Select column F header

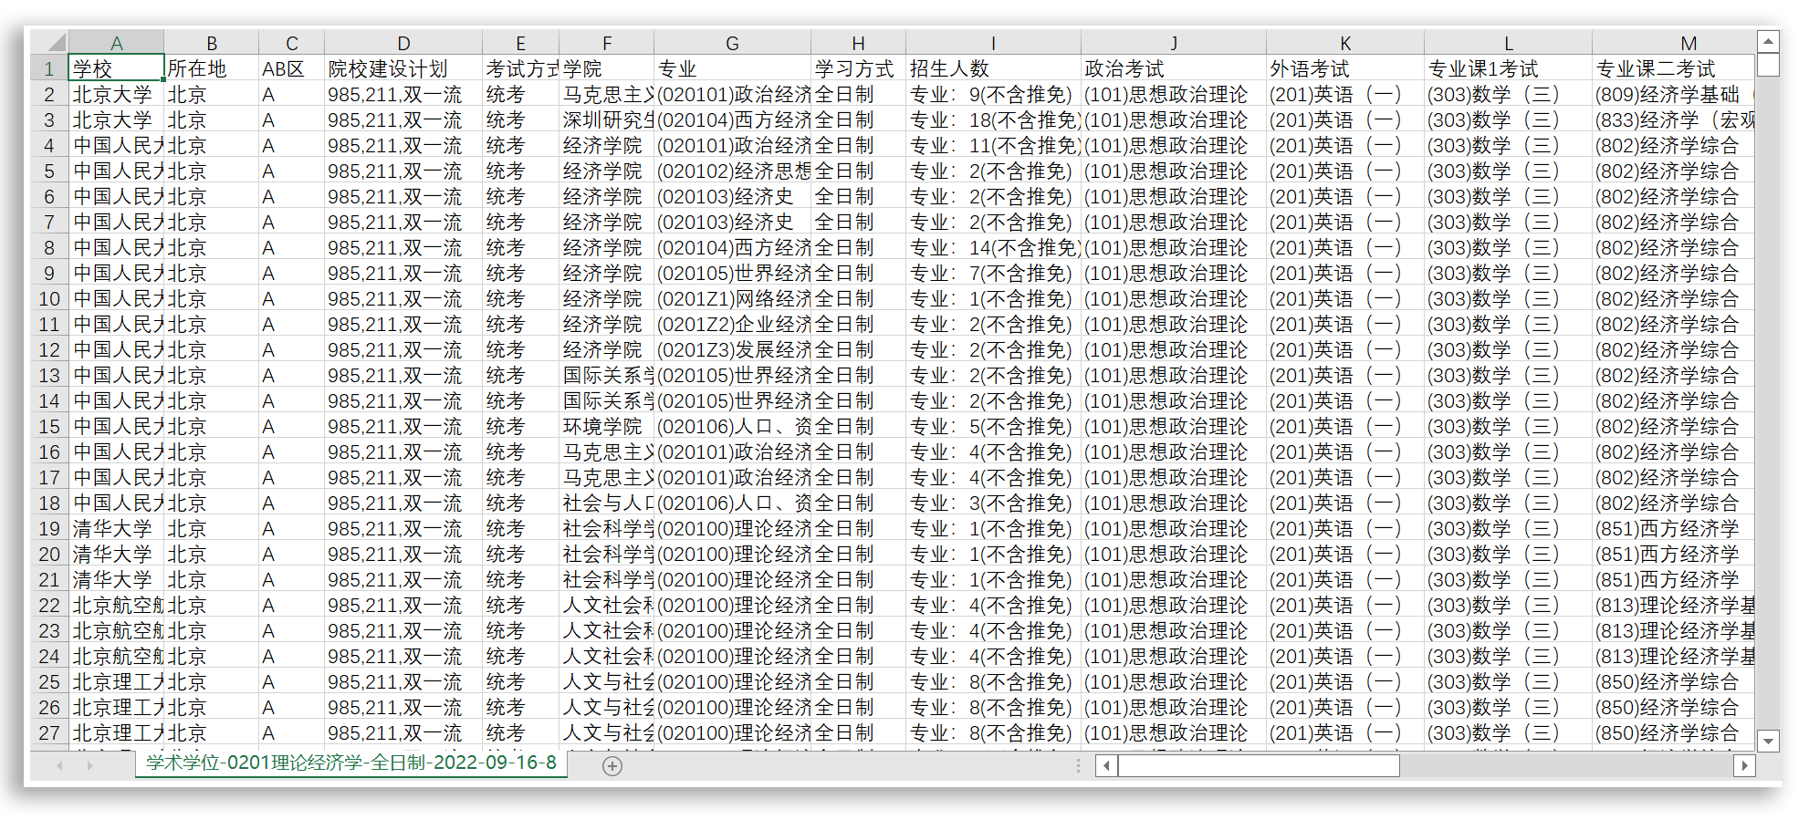tap(607, 43)
